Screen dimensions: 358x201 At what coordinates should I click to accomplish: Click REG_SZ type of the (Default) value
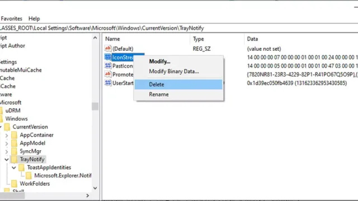[x=201, y=49]
